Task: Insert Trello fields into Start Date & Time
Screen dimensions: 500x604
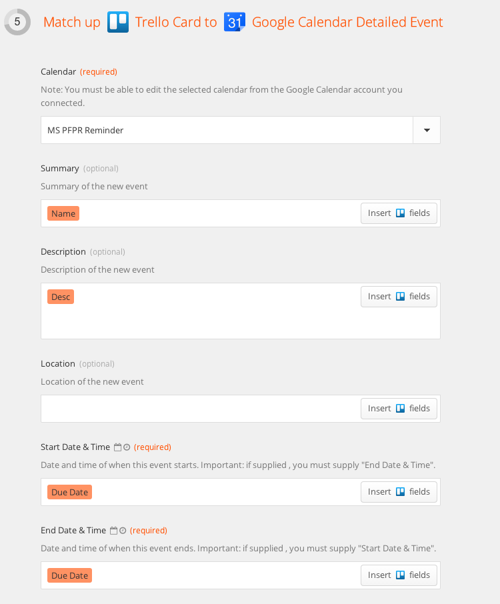Action: pyautogui.click(x=399, y=492)
